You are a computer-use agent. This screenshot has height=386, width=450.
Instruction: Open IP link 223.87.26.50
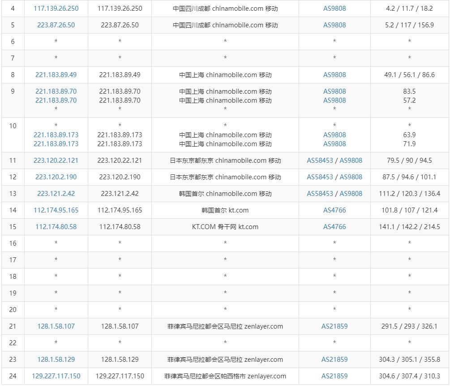click(56, 25)
